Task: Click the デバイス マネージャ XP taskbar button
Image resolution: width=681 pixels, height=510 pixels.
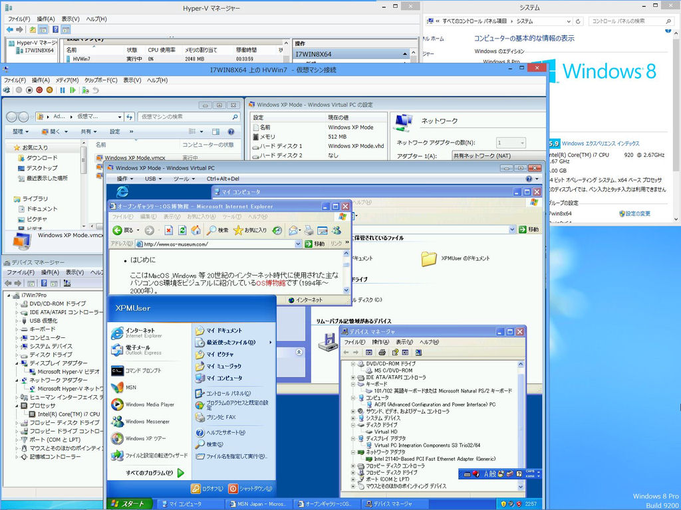Action: (x=394, y=504)
